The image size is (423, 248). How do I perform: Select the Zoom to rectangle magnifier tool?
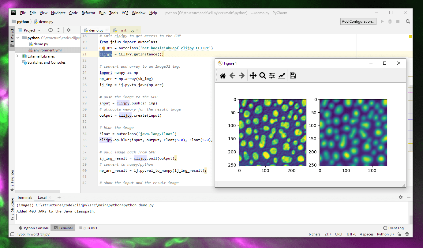tap(262, 76)
